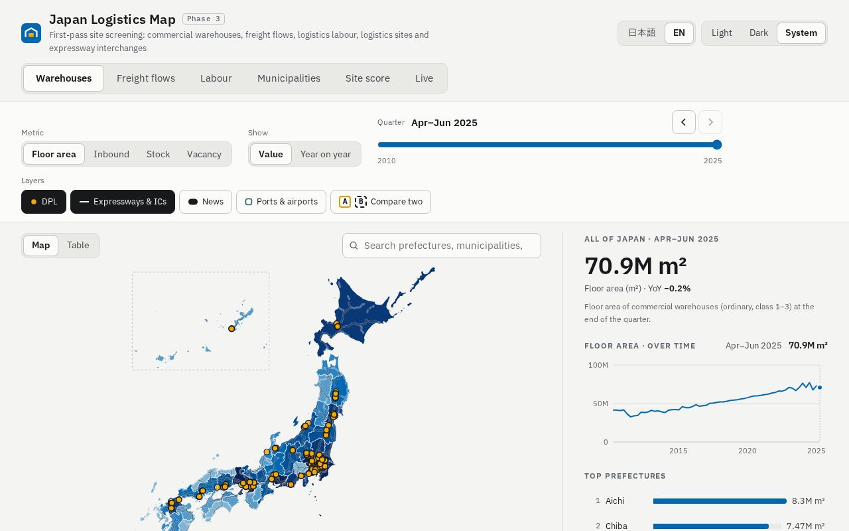Select Aichi in top prefectures
The image size is (849, 531).
(x=706, y=501)
